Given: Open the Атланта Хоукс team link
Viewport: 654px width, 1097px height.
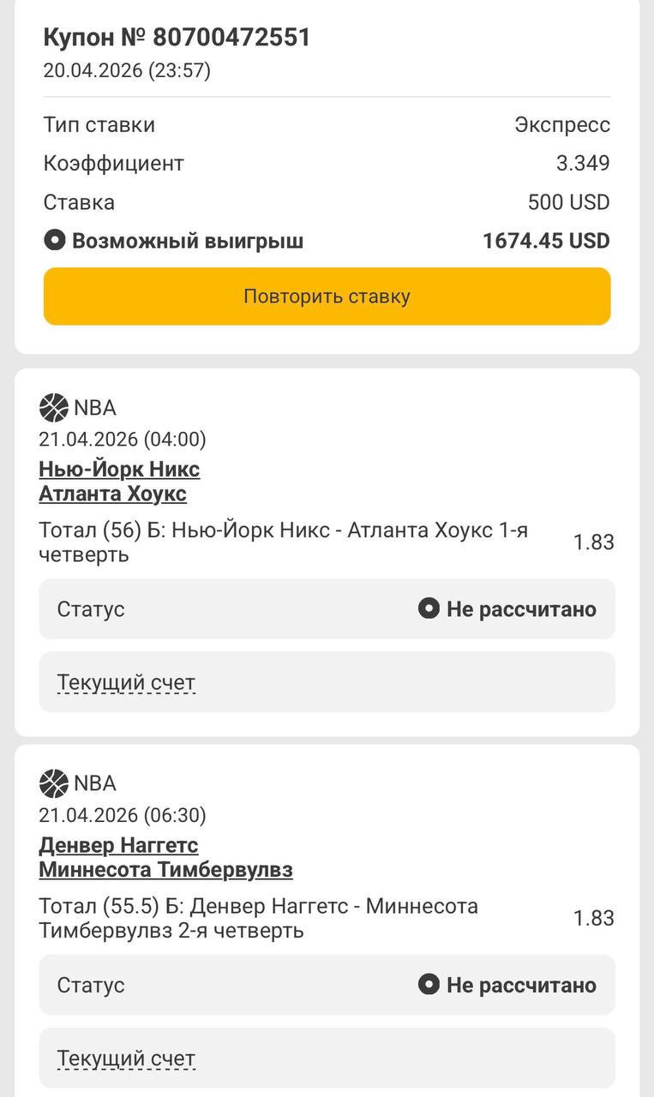Looking at the screenshot, I should click(x=112, y=495).
